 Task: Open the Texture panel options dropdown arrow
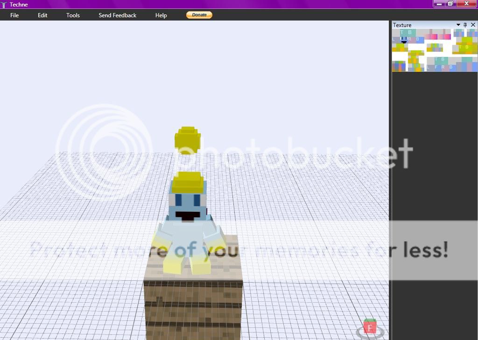458,25
